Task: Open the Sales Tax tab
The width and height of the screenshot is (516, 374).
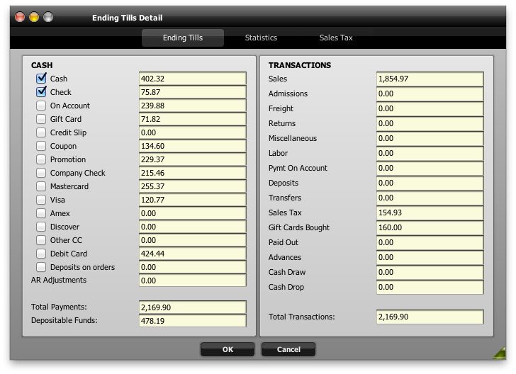Action: tap(336, 38)
